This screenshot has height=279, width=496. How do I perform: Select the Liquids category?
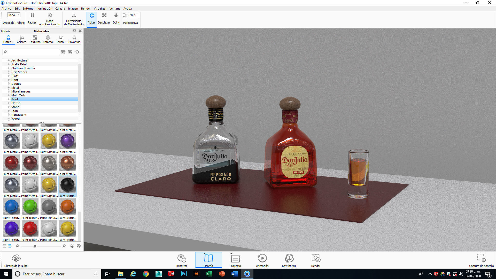(x=16, y=84)
